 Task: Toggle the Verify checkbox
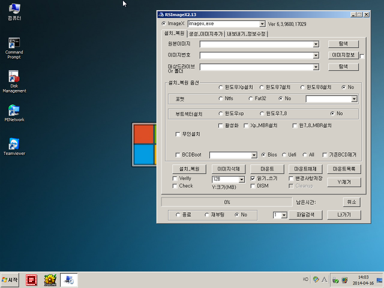tap(175, 179)
